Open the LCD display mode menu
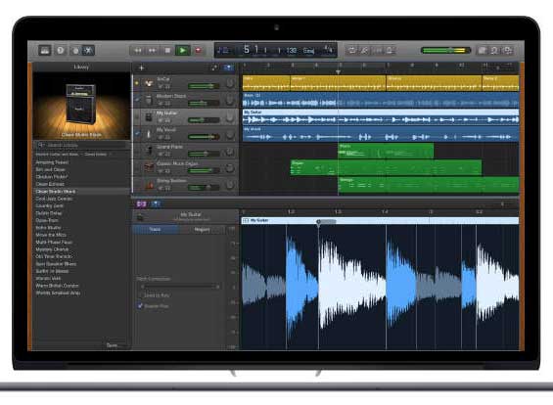Screen dimensions: 553x405 [223, 51]
